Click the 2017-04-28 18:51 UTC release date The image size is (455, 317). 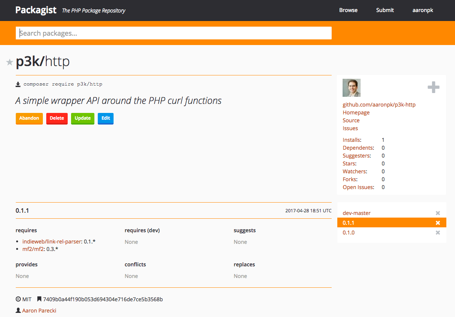[308, 211]
